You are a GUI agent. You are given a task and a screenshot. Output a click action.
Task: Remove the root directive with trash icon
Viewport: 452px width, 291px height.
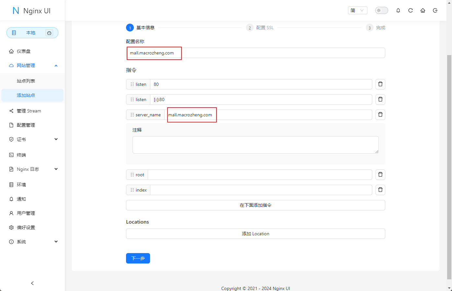380,175
